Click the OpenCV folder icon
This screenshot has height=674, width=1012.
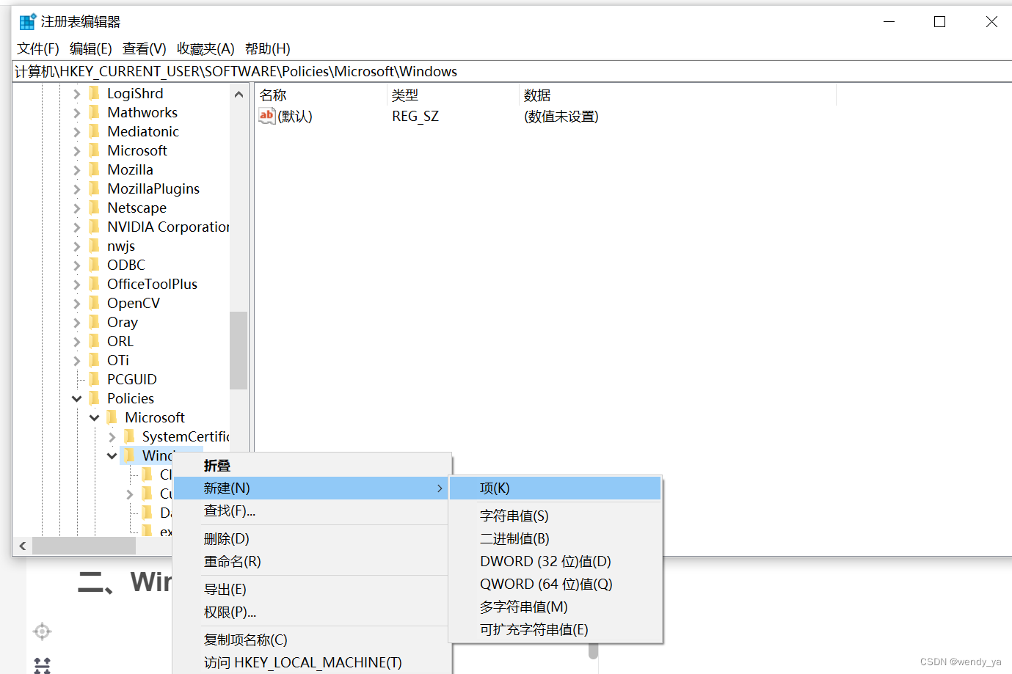(x=94, y=303)
